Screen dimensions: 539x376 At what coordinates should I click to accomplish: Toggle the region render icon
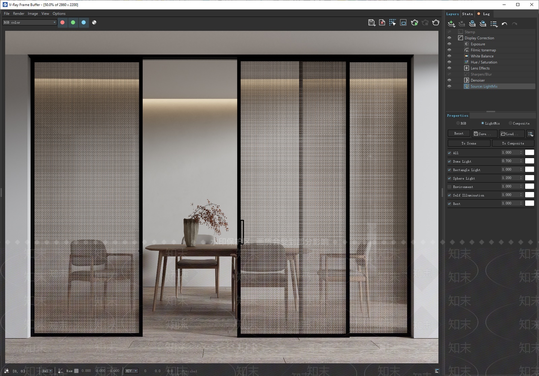pyautogui.click(x=403, y=23)
